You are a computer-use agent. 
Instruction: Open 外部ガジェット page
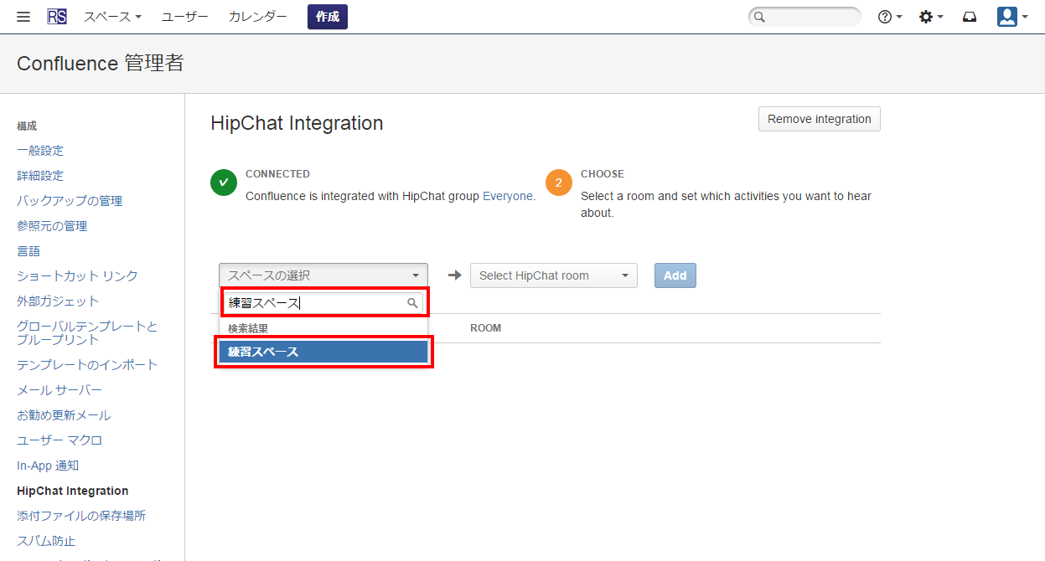pyautogui.click(x=58, y=301)
